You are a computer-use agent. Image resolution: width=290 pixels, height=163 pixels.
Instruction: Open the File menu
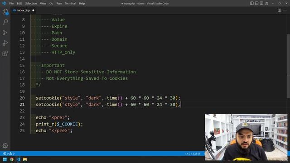(11, 3)
